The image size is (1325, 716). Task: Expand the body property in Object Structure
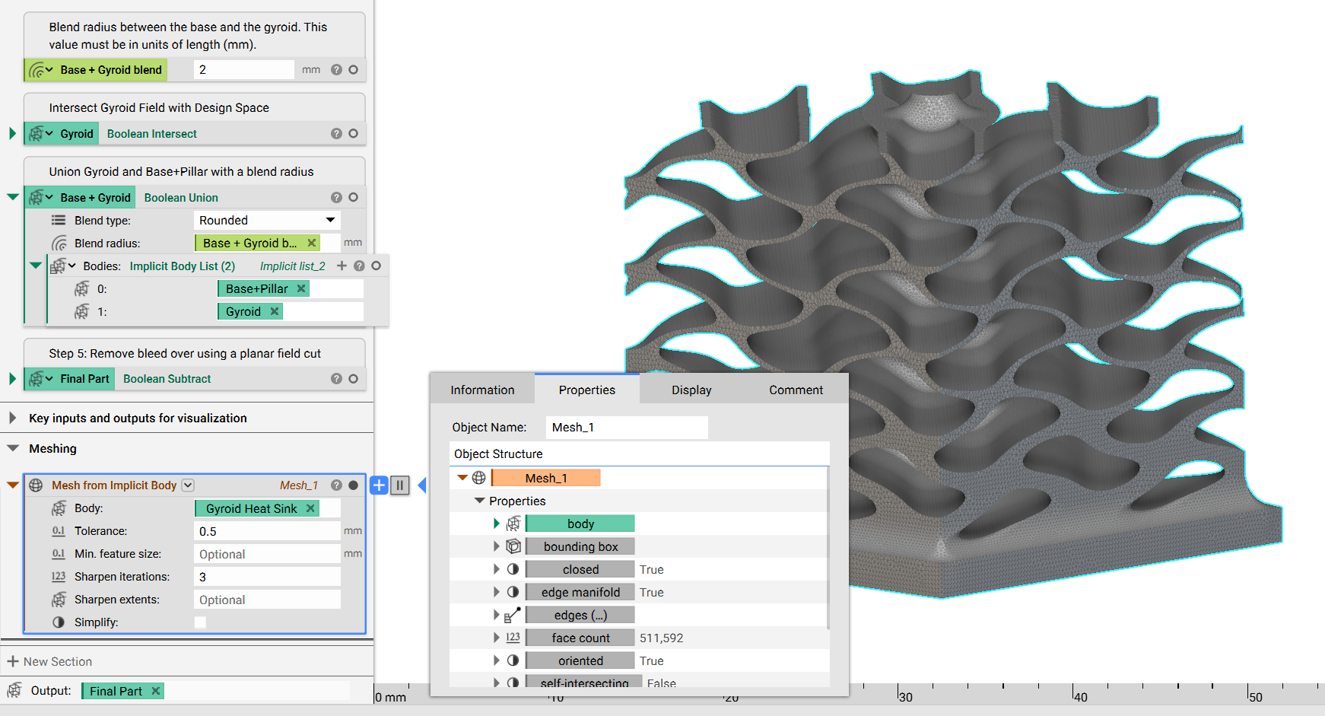(496, 523)
